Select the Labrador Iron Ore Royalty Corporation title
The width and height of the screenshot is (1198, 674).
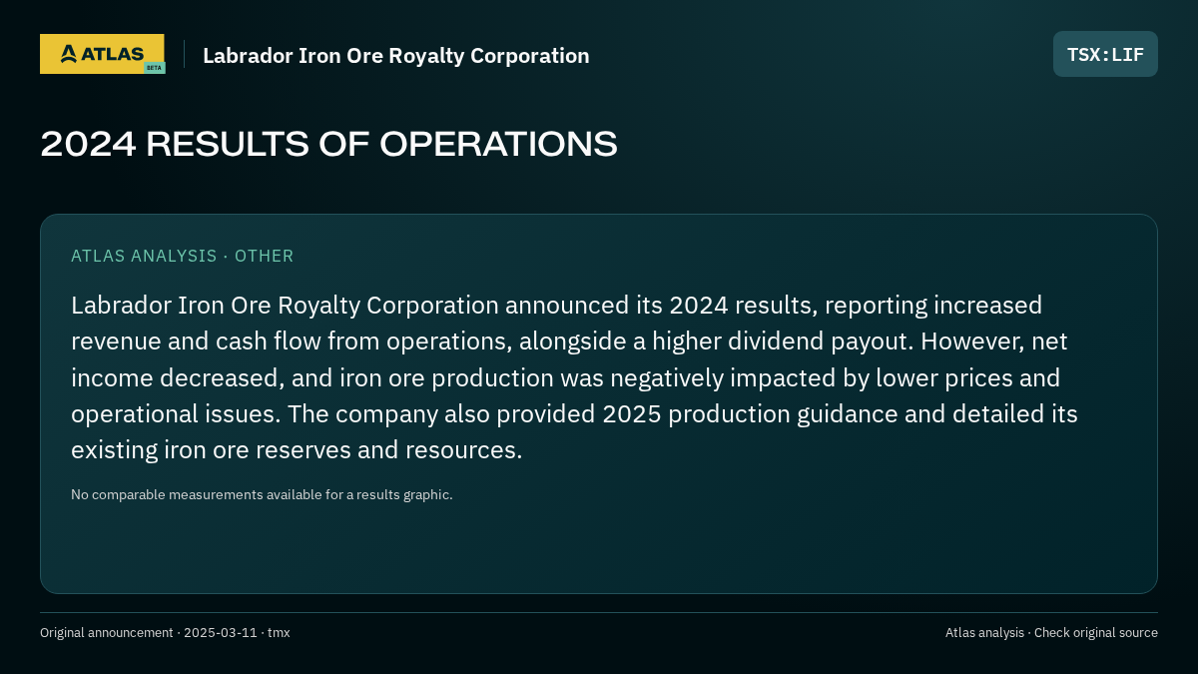point(396,56)
